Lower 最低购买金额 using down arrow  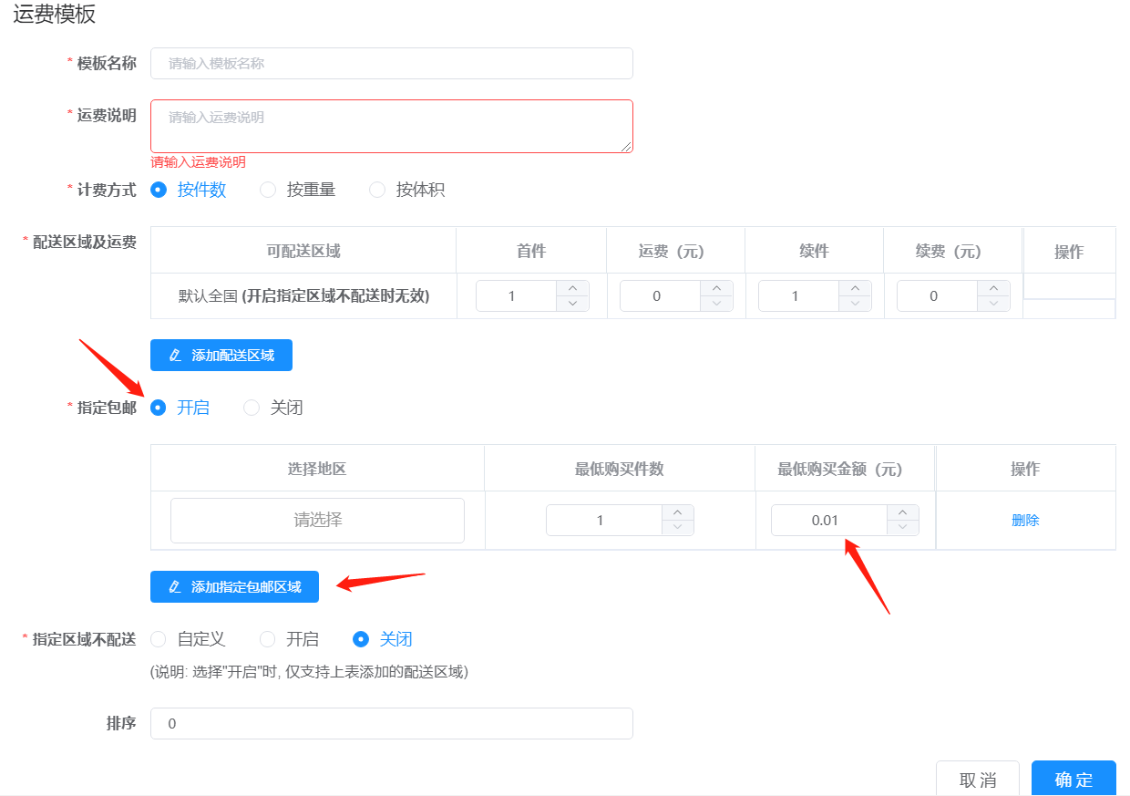[x=902, y=528]
